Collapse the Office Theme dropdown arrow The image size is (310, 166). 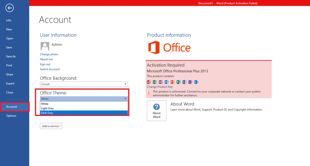(x=125, y=99)
